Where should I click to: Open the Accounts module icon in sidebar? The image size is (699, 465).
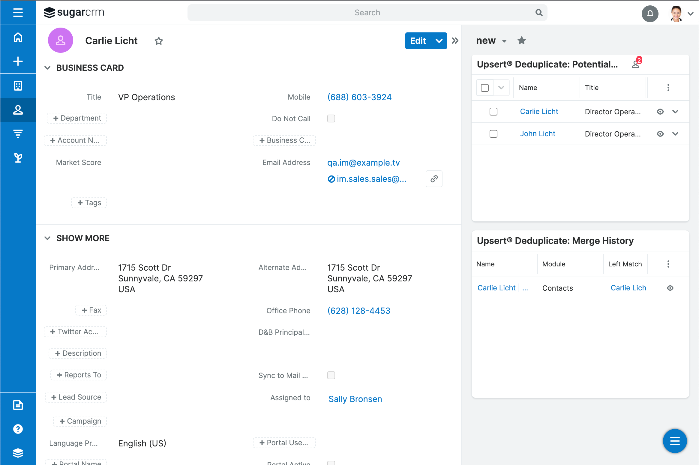click(18, 85)
